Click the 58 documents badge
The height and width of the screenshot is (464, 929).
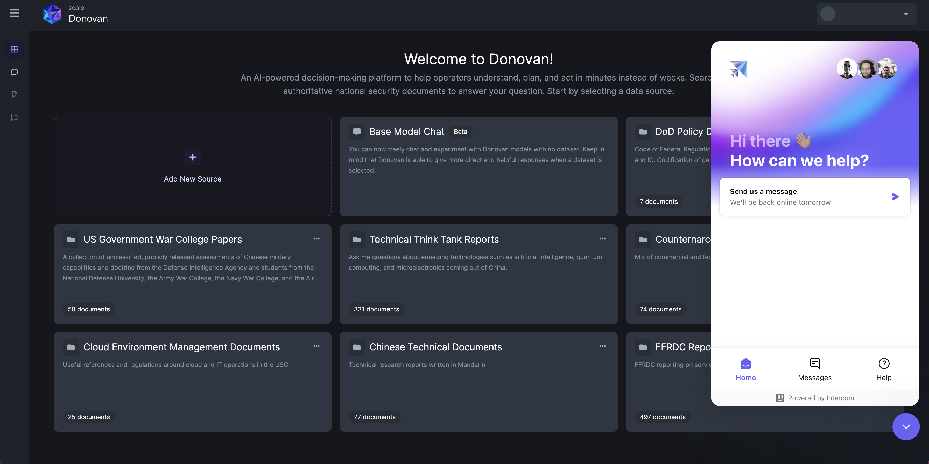coord(89,309)
